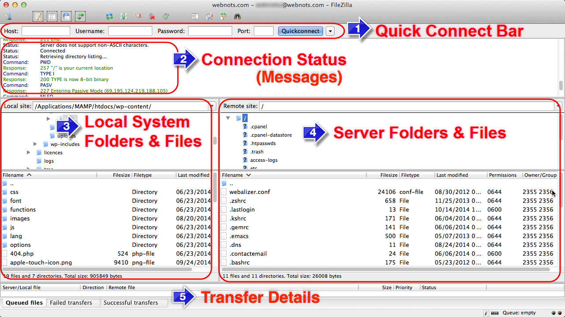Click the .trash unknown folder icon
The height and width of the screenshot is (317, 565).
point(245,152)
